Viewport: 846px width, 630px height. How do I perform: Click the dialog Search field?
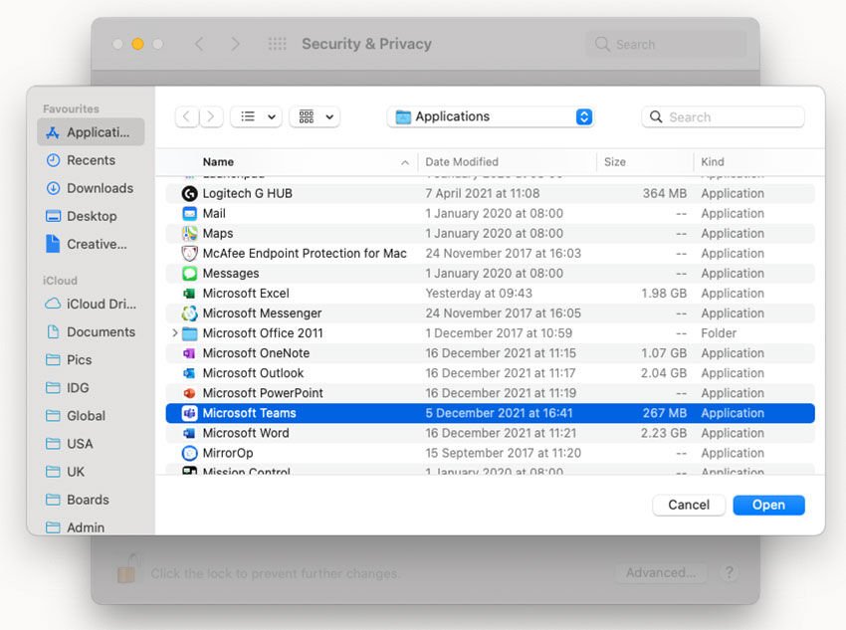pos(723,116)
